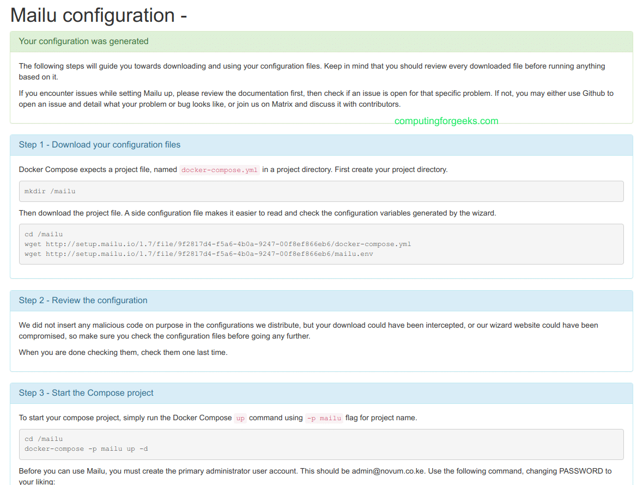Click the wget mailu.env command line

pos(199,254)
